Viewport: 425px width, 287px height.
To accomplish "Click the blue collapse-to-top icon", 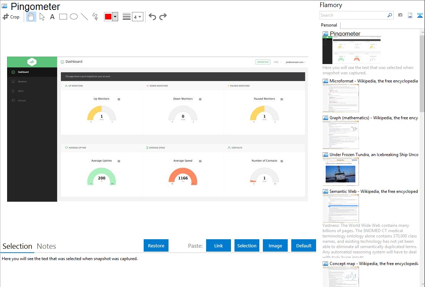I will (x=420, y=15).
